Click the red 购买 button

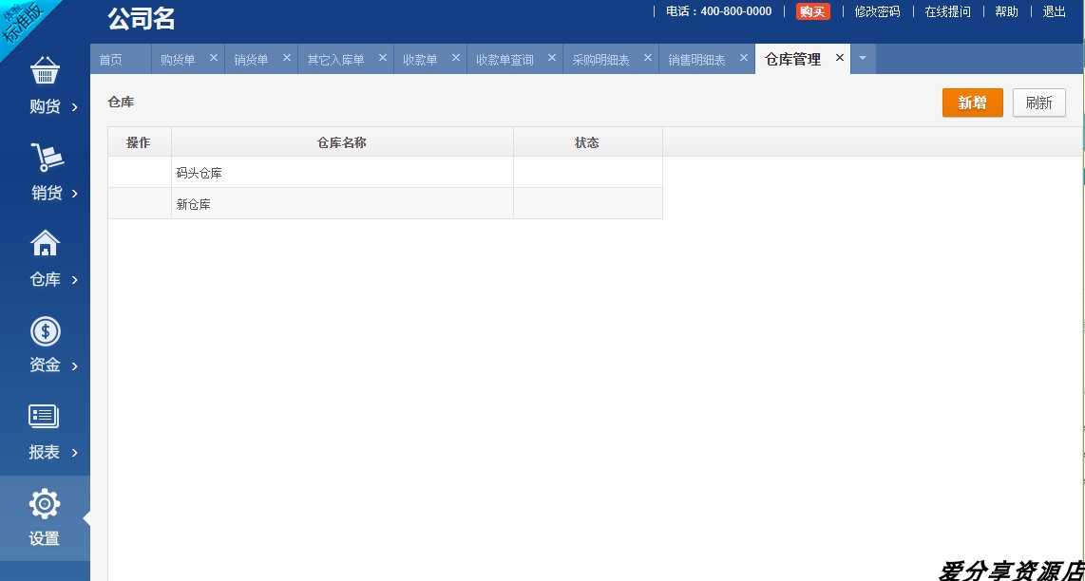coord(812,11)
